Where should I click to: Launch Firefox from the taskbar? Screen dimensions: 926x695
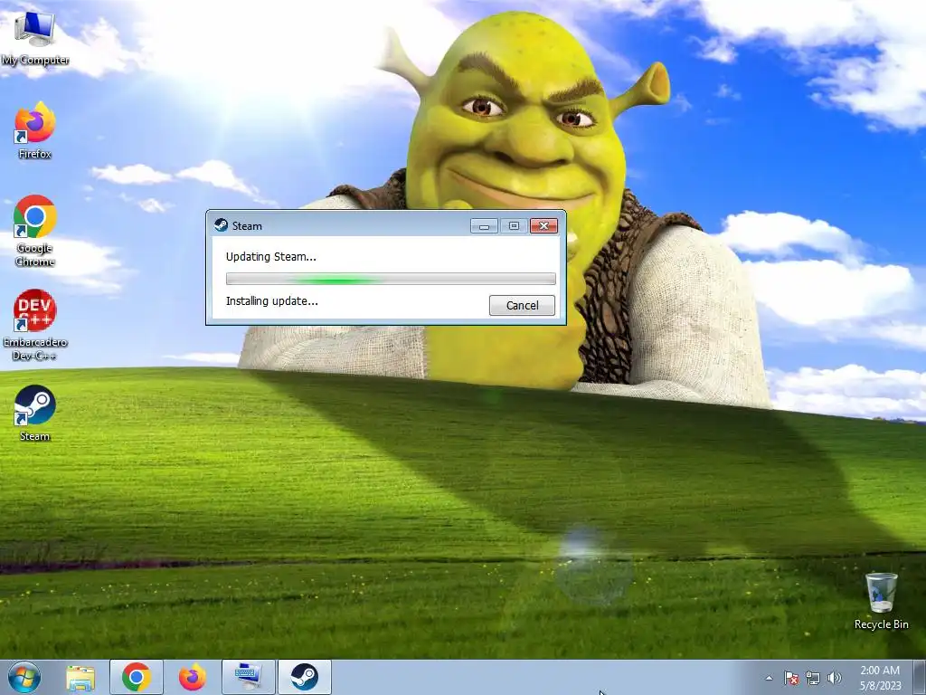[193, 677]
